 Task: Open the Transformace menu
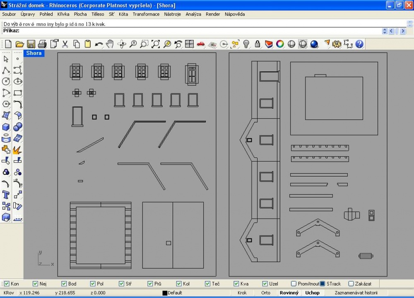point(146,14)
